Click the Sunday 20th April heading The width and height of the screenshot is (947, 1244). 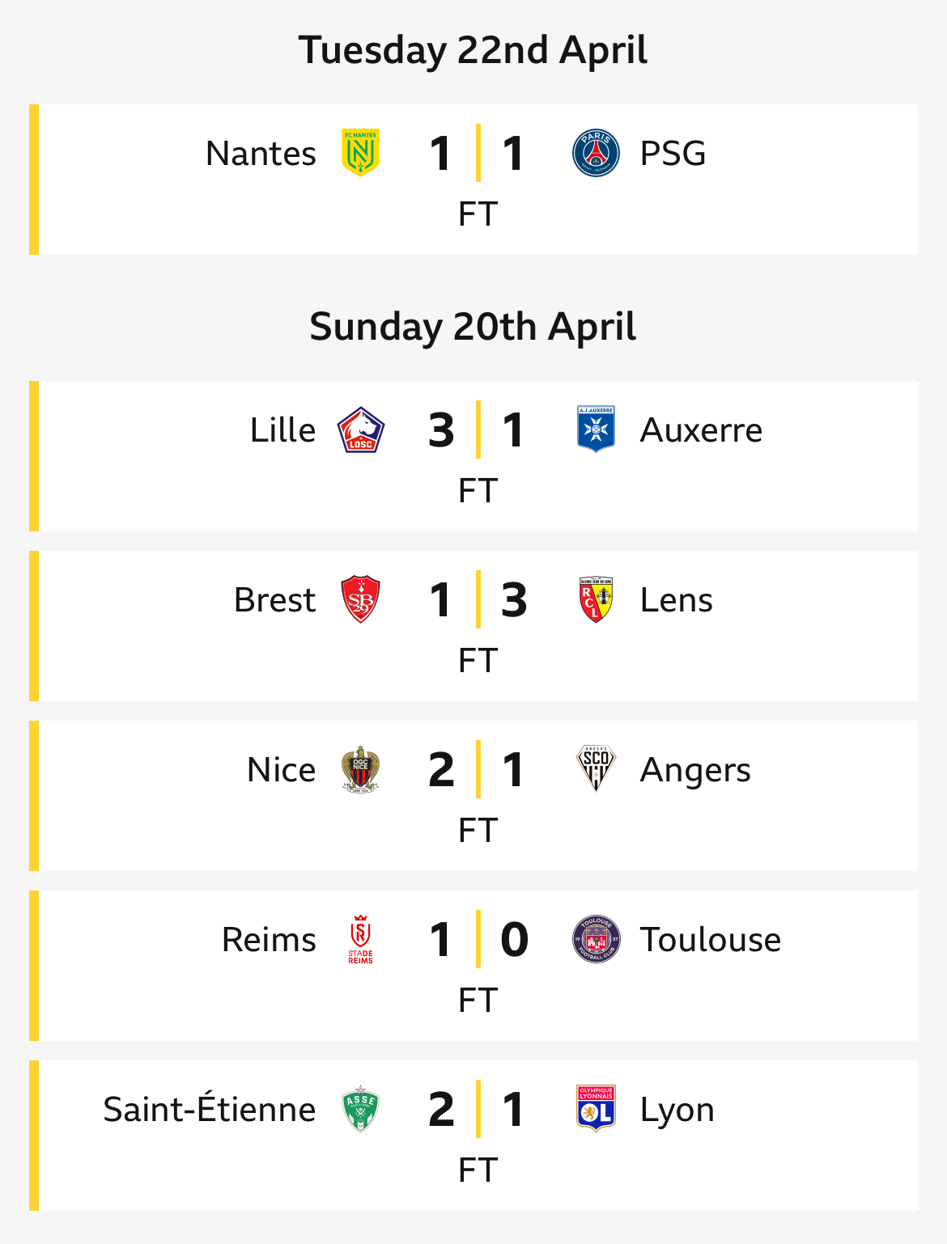click(473, 326)
